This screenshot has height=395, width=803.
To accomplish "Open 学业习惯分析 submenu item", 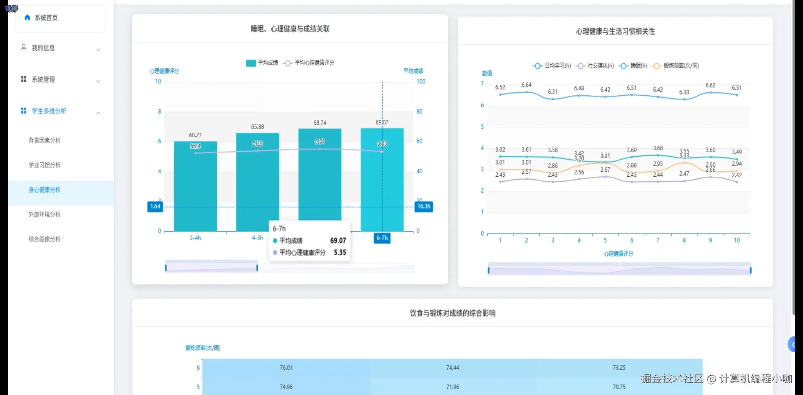I will pyautogui.click(x=45, y=165).
